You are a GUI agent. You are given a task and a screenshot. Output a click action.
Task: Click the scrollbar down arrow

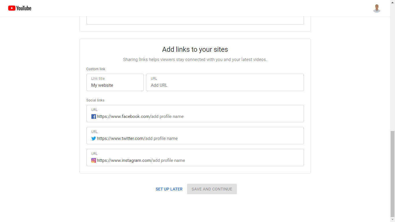392,220
